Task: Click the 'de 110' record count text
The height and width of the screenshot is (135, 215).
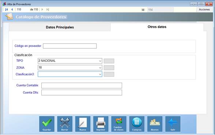Action: pyautogui.click(x=34, y=10)
